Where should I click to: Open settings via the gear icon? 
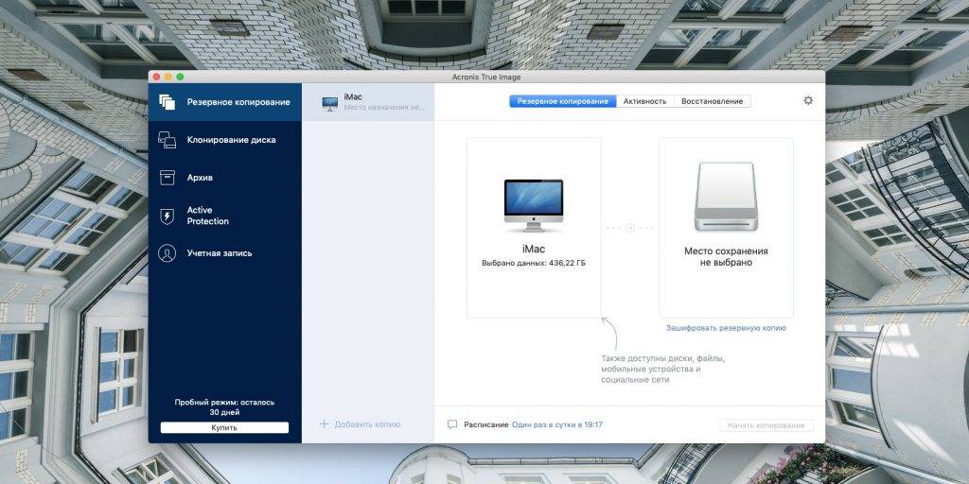coord(808,100)
